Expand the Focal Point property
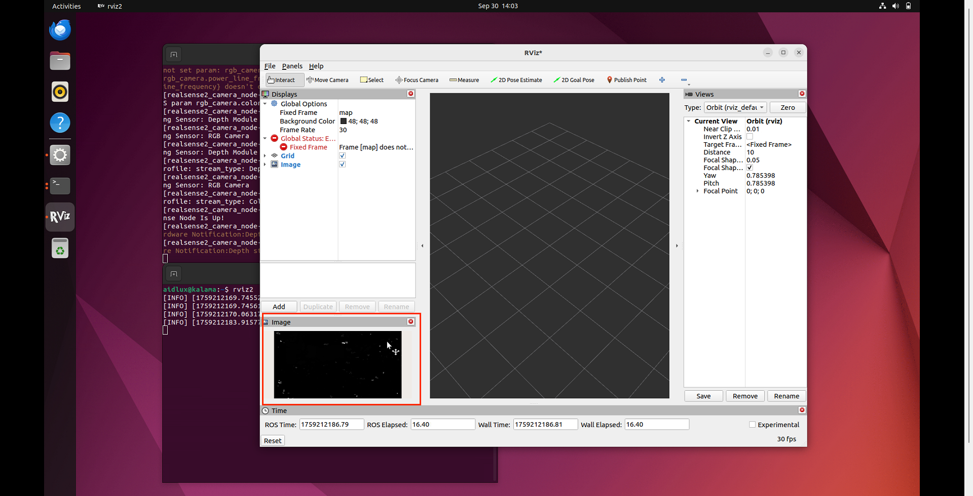 coord(698,191)
